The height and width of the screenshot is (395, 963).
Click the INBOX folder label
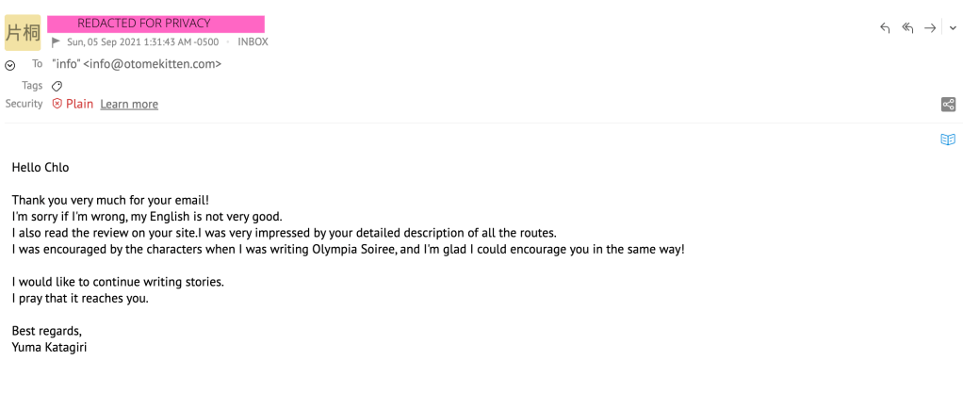pos(253,42)
